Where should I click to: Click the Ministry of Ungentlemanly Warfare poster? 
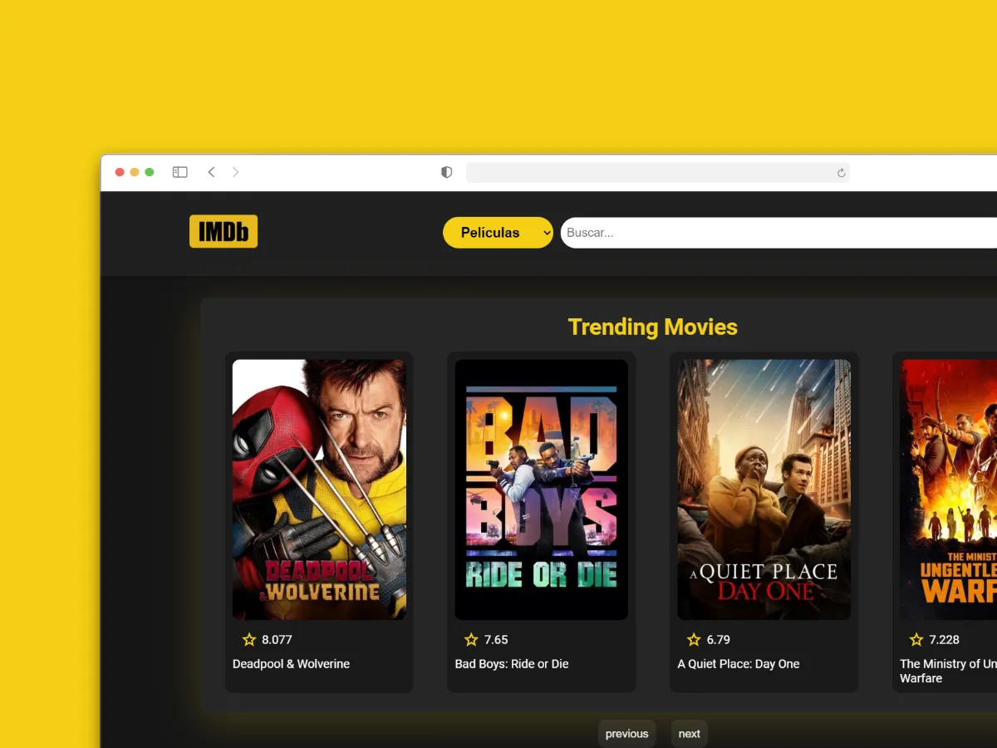coord(949,490)
